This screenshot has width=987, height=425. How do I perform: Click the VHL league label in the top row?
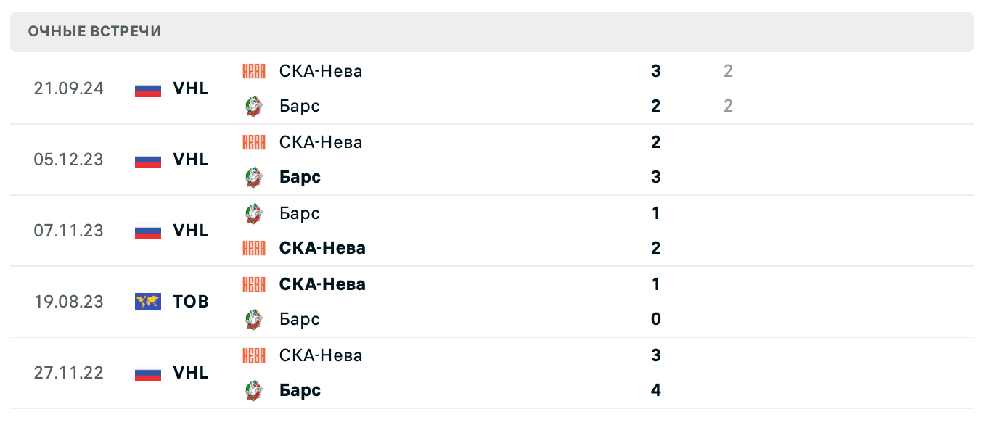click(x=190, y=88)
